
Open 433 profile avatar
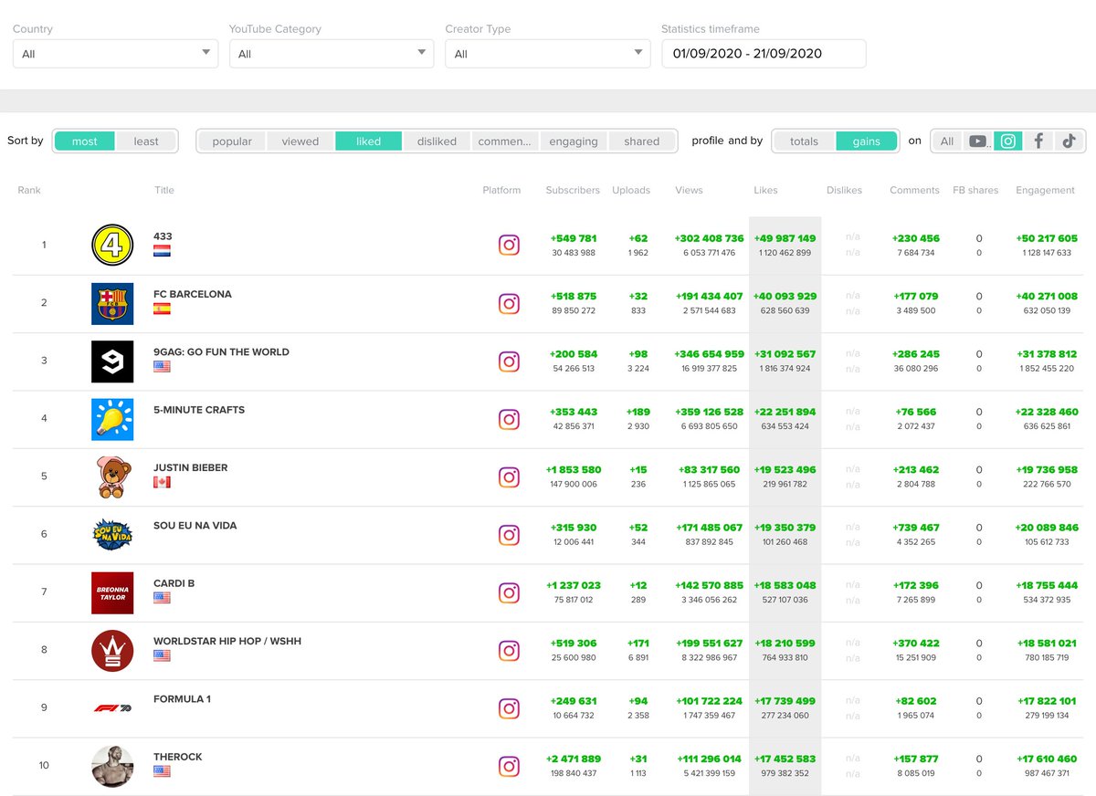[x=112, y=246]
